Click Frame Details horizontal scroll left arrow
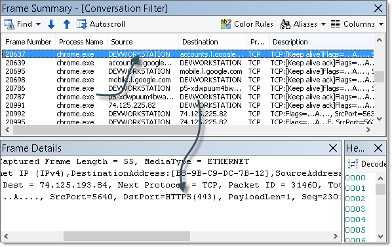Screen dimensions: 392x247 (x=6, y=236)
